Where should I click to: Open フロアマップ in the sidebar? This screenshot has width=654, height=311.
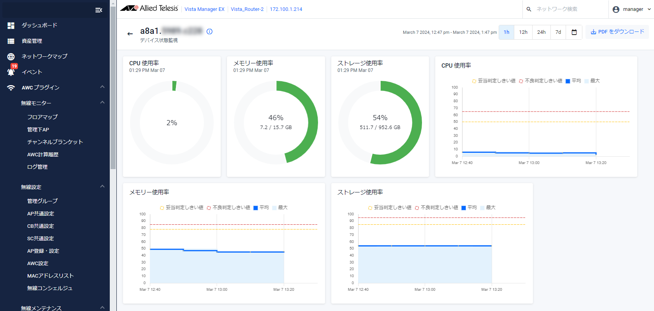tap(42, 117)
